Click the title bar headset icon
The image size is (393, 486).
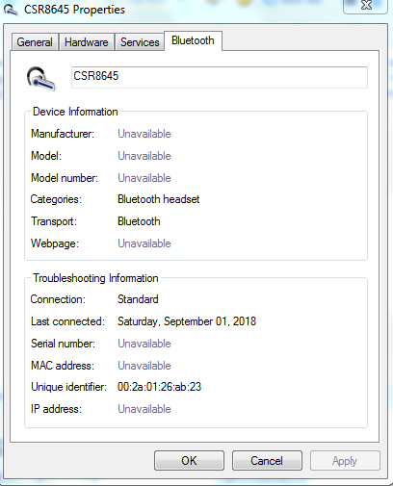tap(11, 10)
